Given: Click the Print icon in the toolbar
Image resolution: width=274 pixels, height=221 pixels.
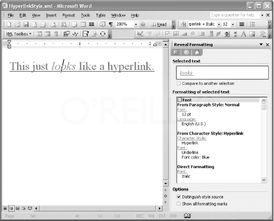Looking at the screenshot, I should pos(43,24).
